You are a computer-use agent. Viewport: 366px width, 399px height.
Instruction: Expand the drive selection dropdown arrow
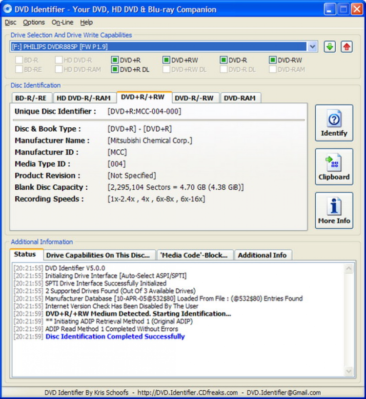pos(312,47)
